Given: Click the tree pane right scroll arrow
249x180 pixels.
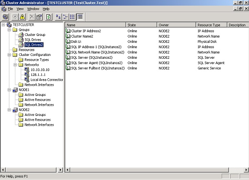Looking at the screenshot, I should click(x=60, y=170).
